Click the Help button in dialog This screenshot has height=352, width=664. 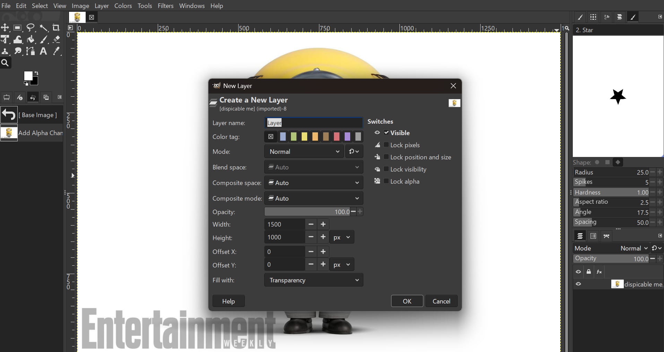pos(228,301)
